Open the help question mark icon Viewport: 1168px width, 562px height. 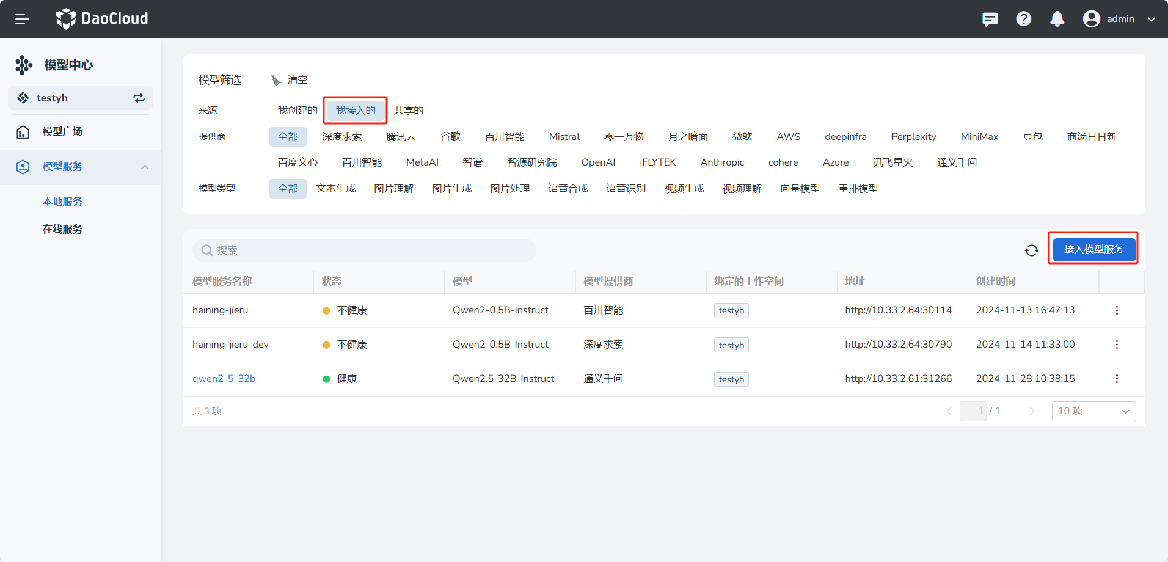coord(1024,19)
